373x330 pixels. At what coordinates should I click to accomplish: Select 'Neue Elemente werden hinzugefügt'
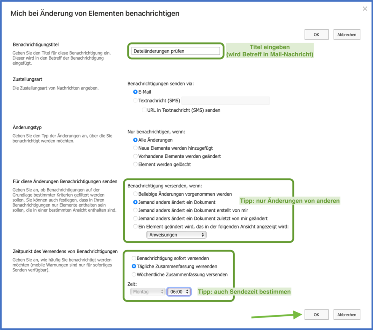135,148
